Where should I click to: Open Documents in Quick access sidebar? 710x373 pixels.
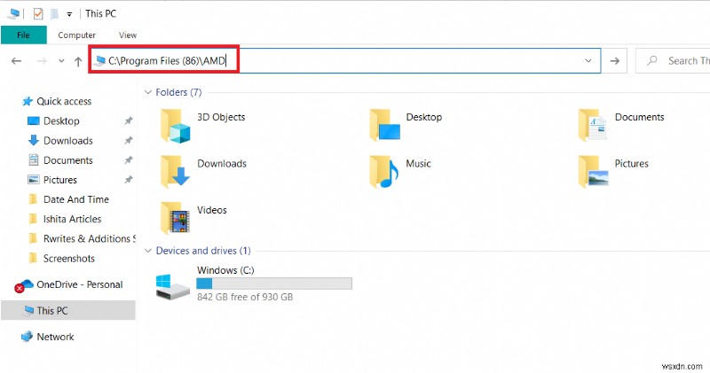click(68, 160)
